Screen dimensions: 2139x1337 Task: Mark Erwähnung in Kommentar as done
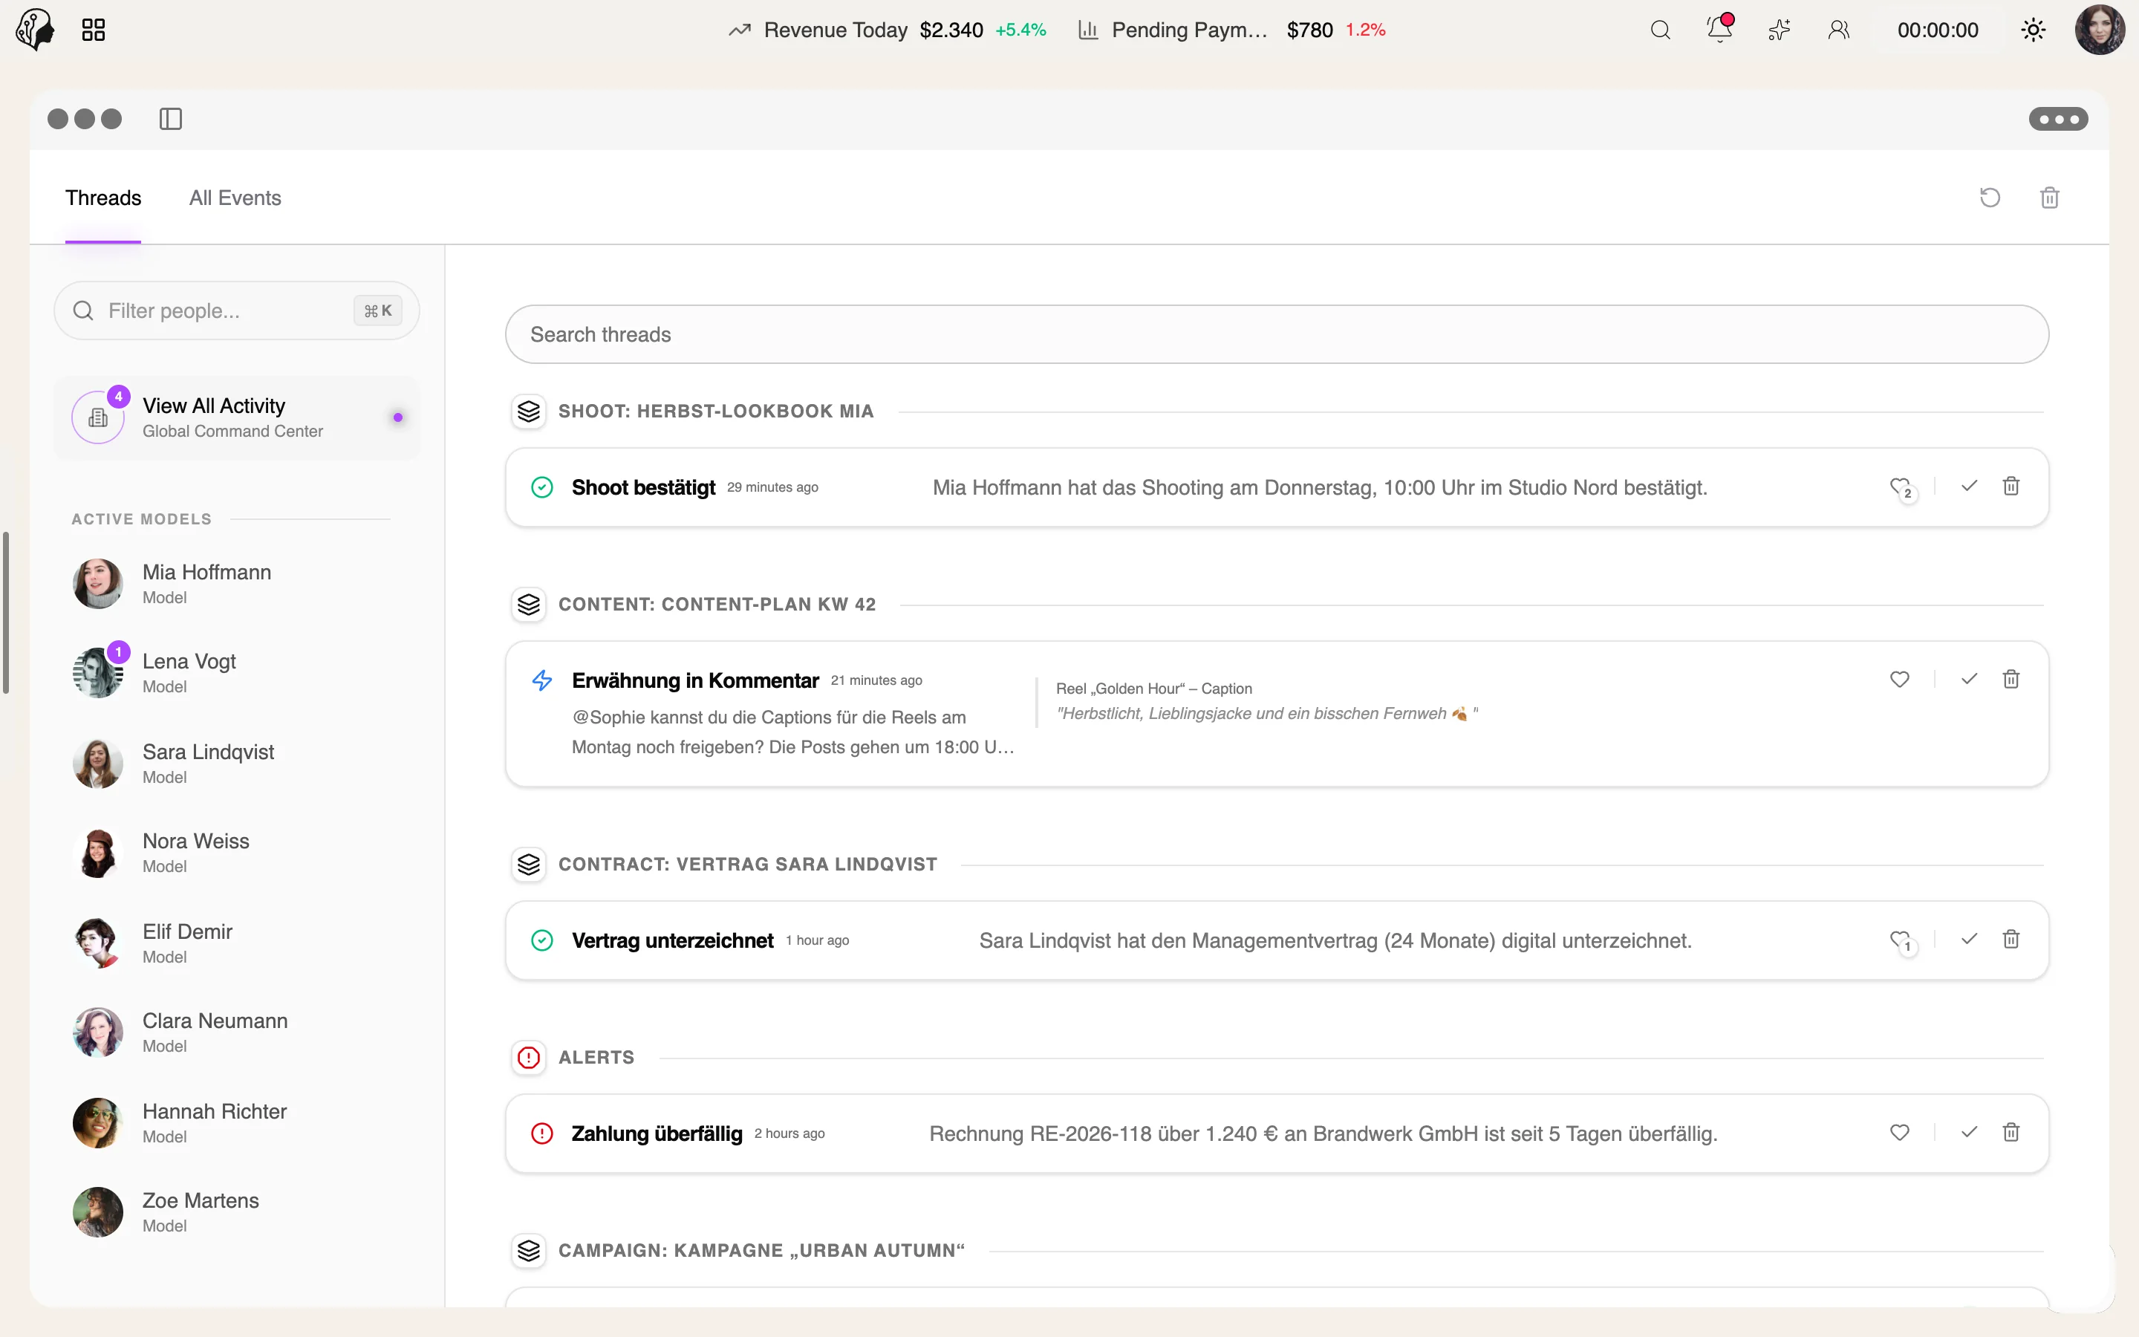(1968, 679)
